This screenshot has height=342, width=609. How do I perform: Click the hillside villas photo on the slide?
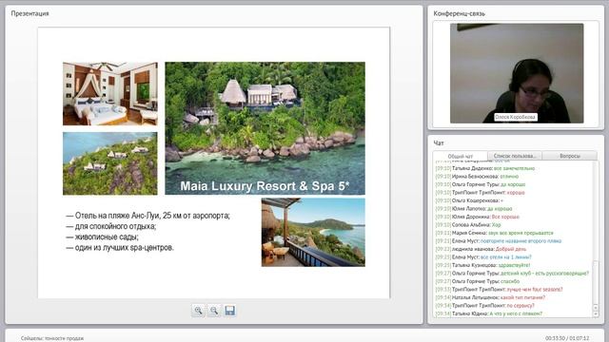click(110, 163)
